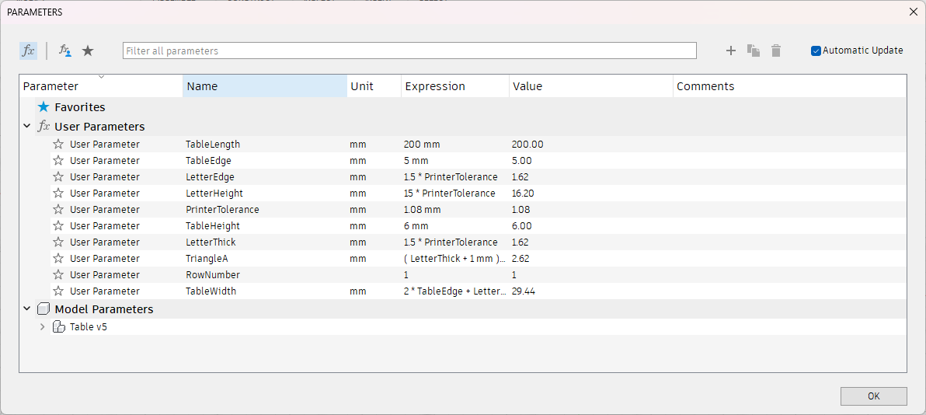Collapse the User Parameters section
The width and height of the screenshot is (926, 415).
27,126
